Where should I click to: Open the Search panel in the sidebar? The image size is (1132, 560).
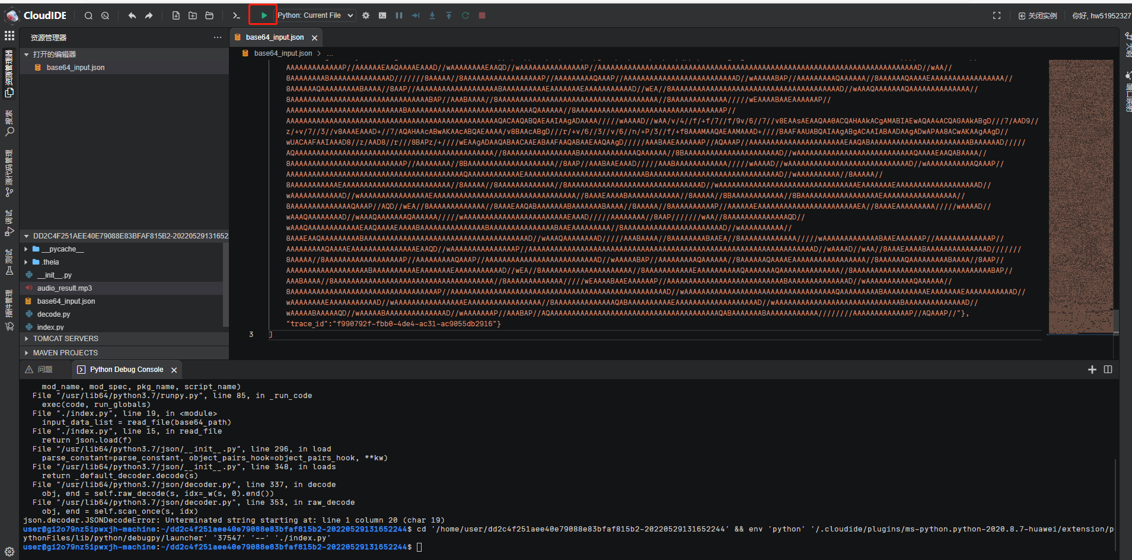(x=9, y=123)
